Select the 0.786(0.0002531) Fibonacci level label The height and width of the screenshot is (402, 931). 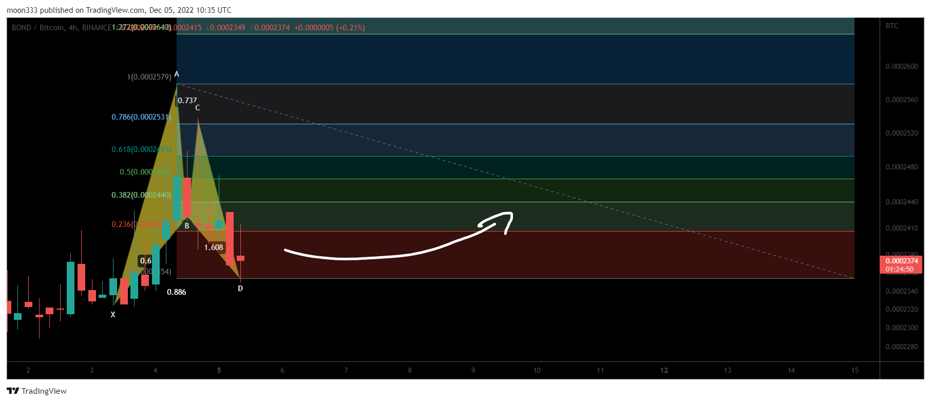point(141,117)
